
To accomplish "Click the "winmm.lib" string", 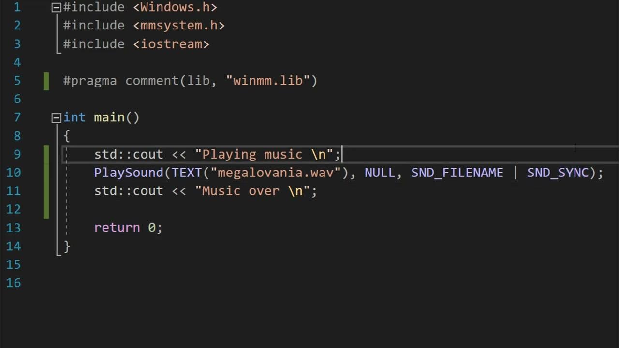I will (268, 81).
